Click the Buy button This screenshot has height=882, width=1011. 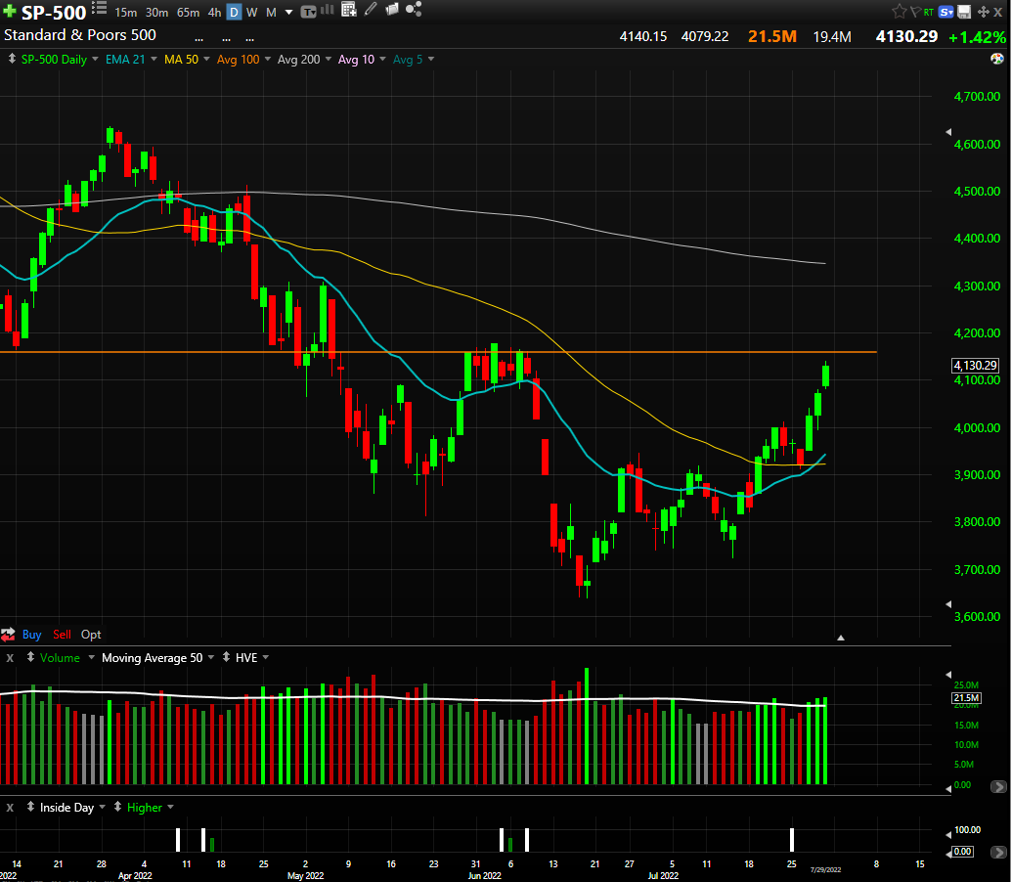pyautogui.click(x=31, y=635)
